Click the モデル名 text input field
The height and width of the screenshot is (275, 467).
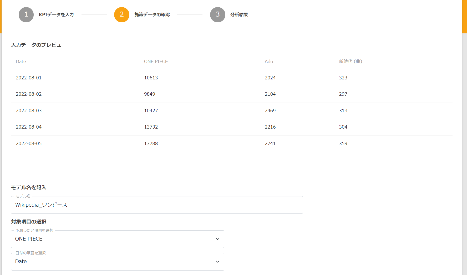tap(157, 205)
